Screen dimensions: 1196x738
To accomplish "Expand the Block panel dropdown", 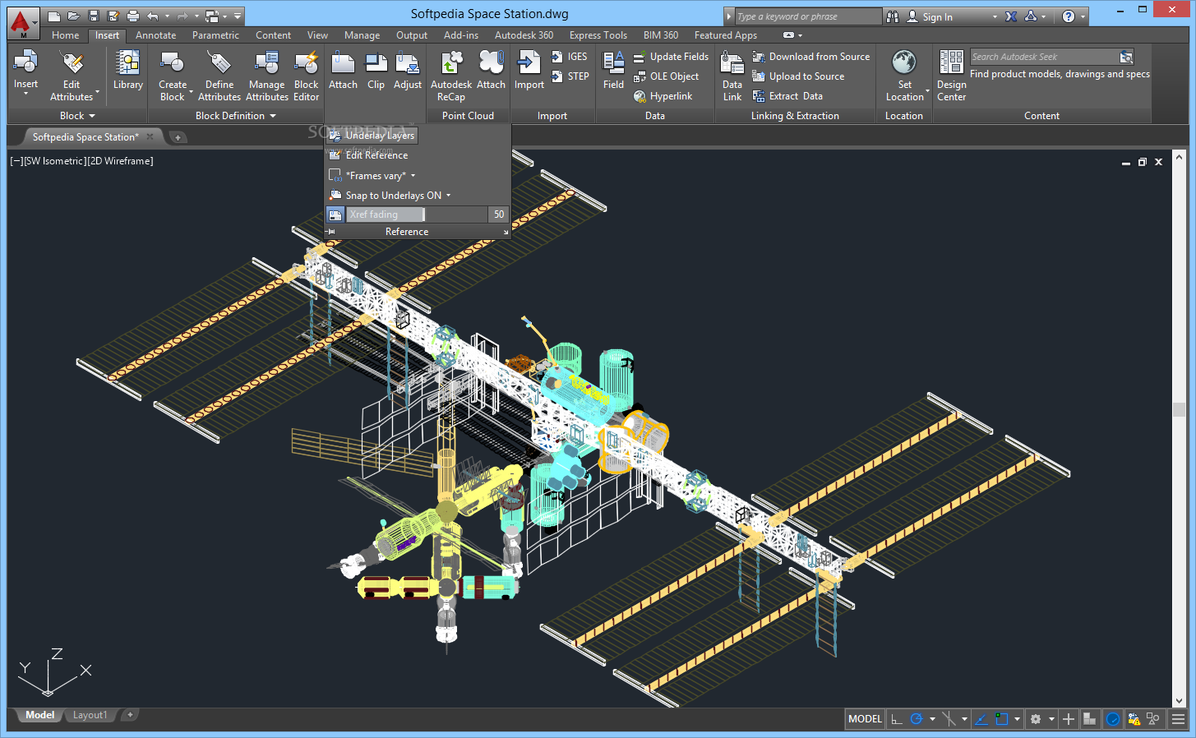I will click(x=78, y=116).
